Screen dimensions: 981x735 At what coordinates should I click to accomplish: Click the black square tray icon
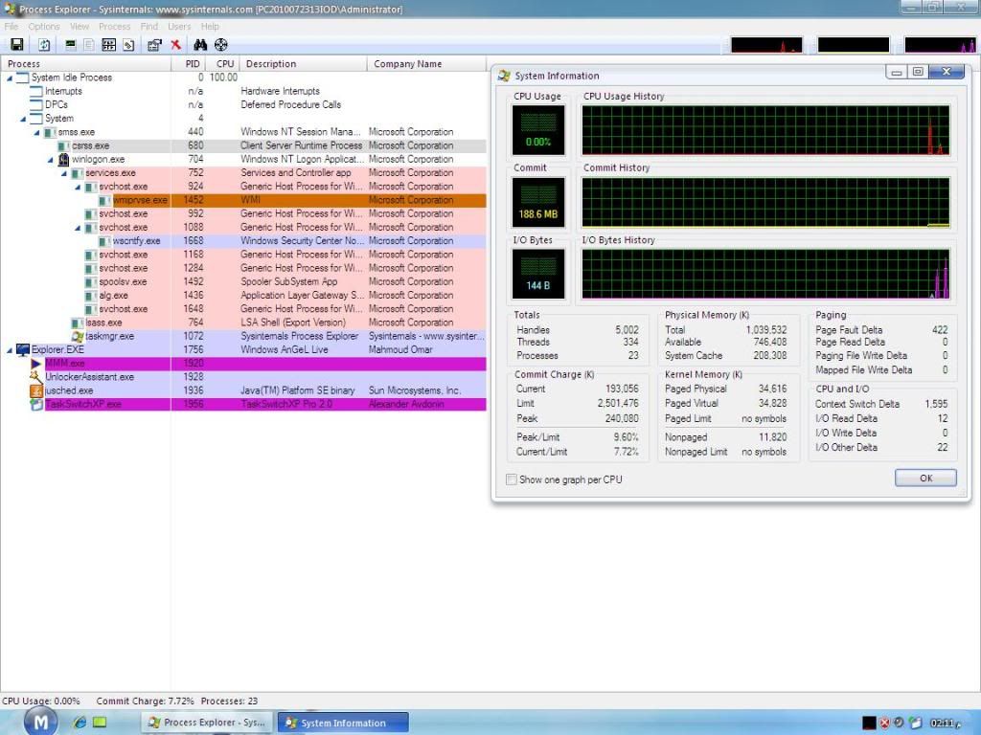[869, 724]
